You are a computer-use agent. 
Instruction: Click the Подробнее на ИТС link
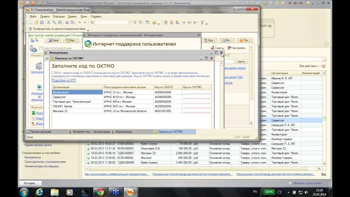pos(64,80)
